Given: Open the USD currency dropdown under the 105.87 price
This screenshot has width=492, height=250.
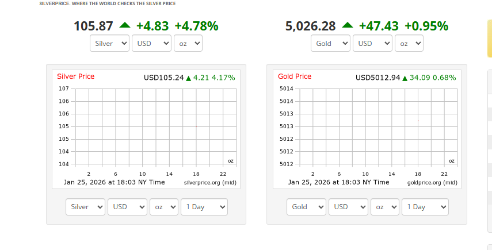Looking at the screenshot, I should pyautogui.click(x=151, y=44).
